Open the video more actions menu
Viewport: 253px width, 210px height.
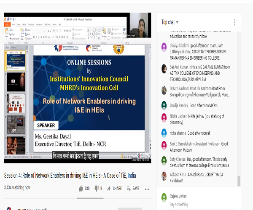pos(147,189)
